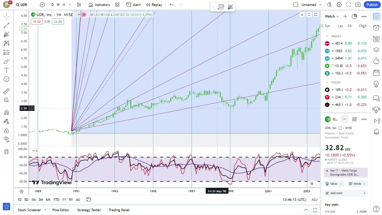The height and width of the screenshot is (215, 382).
Task: Expand the Ideas section
Action: coord(334,184)
